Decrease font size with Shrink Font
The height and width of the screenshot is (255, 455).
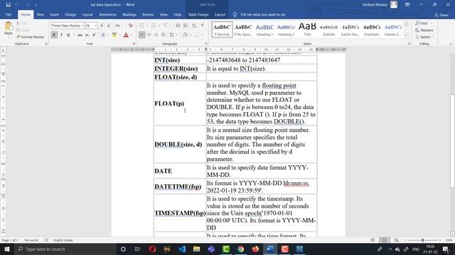tap(109, 25)
